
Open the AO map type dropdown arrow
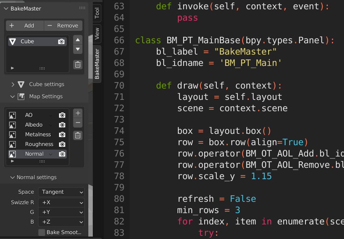[x=51, y=115]
